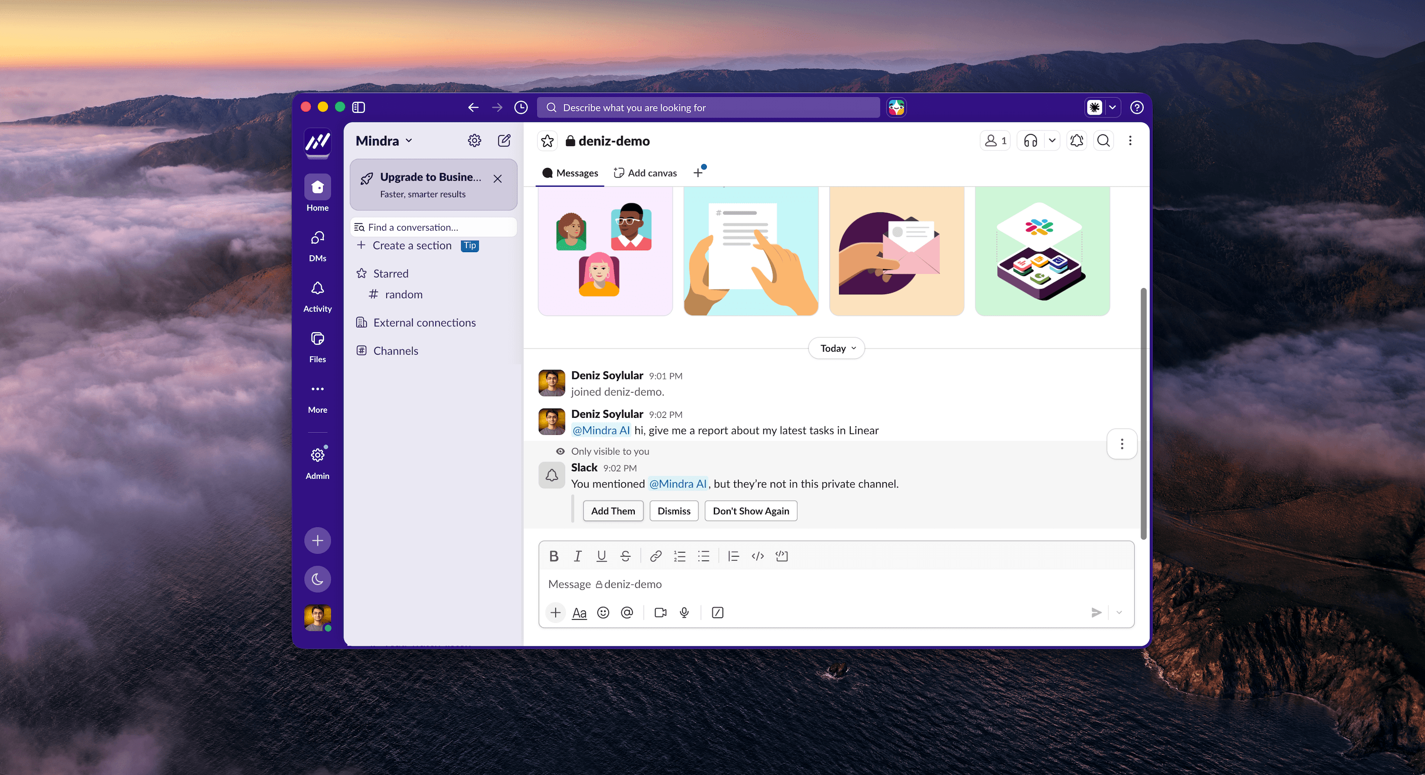Click the Tip badge
Screen dimensions: 1425x775
tap(470, 245)
